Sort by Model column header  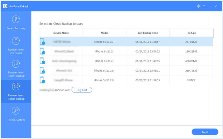pos(104,33)
